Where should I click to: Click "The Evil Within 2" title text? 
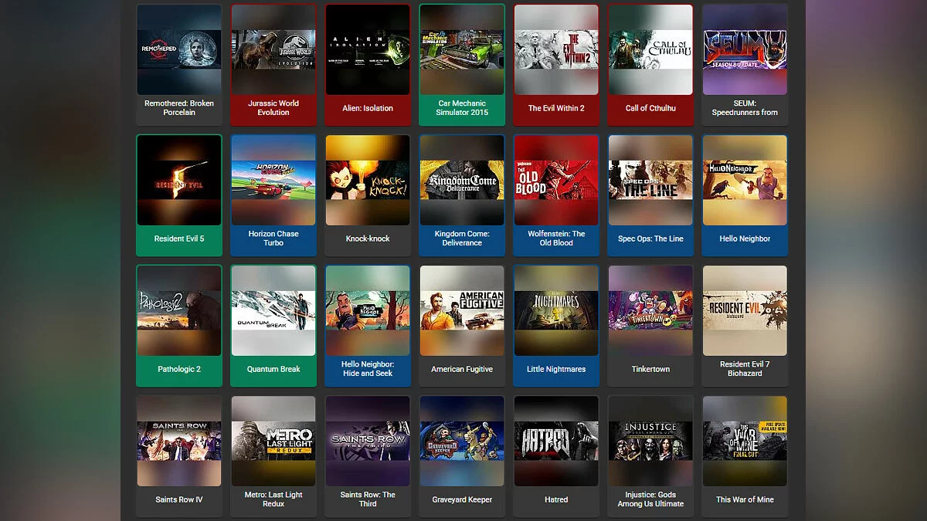556,108
